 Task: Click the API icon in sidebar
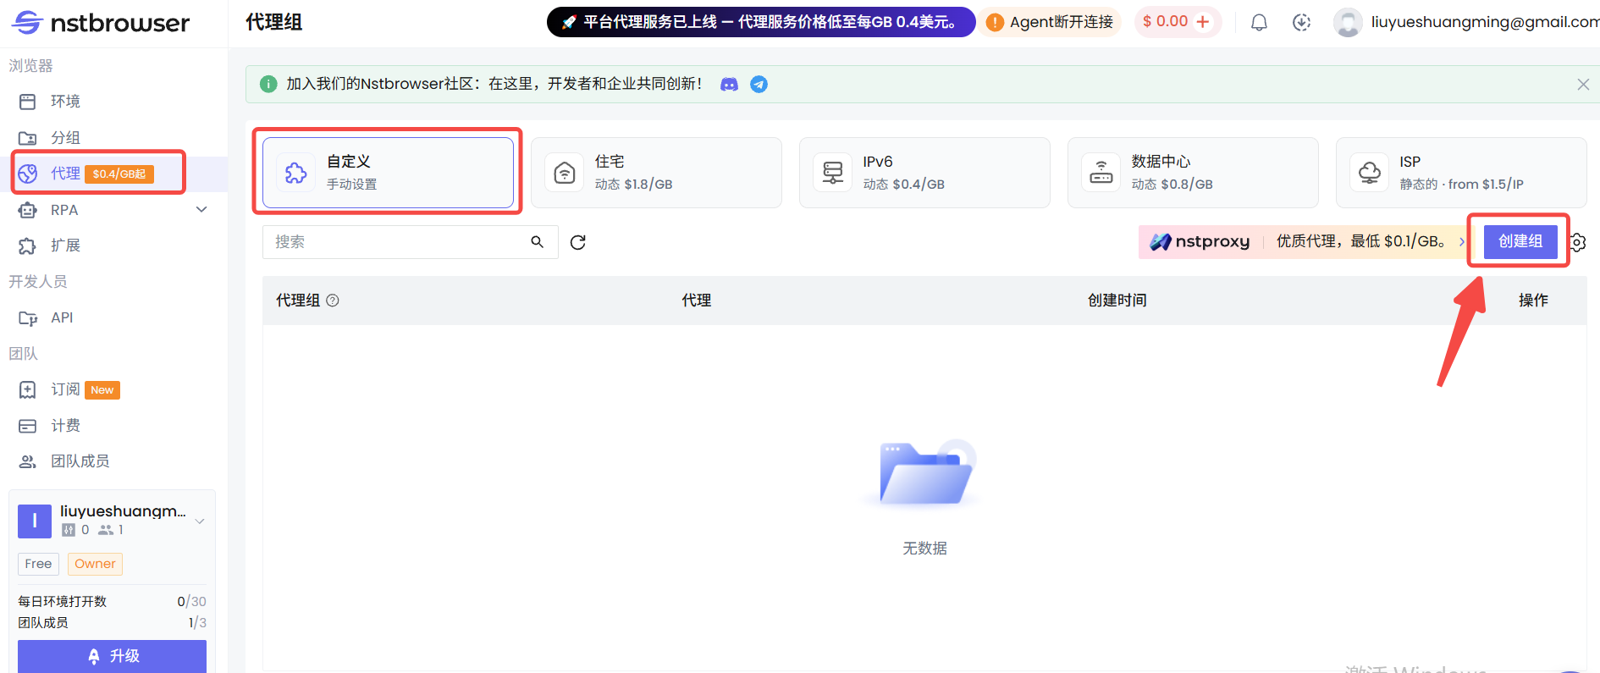point(28,318)
